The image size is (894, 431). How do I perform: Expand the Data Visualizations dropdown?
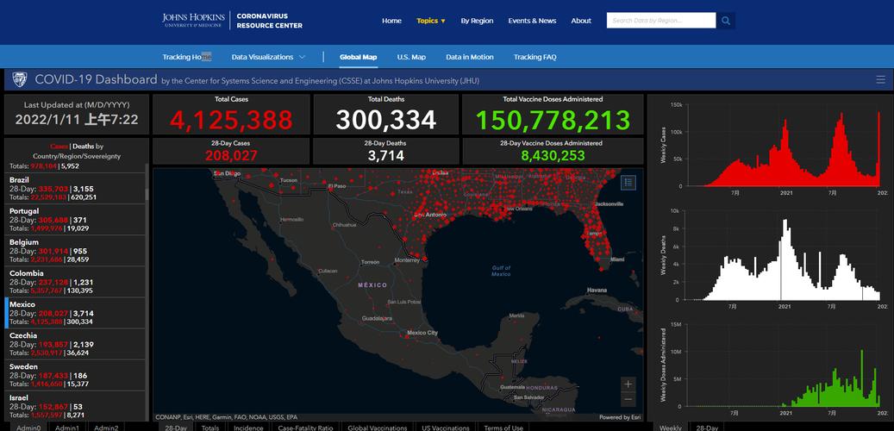tap(268, 57)
